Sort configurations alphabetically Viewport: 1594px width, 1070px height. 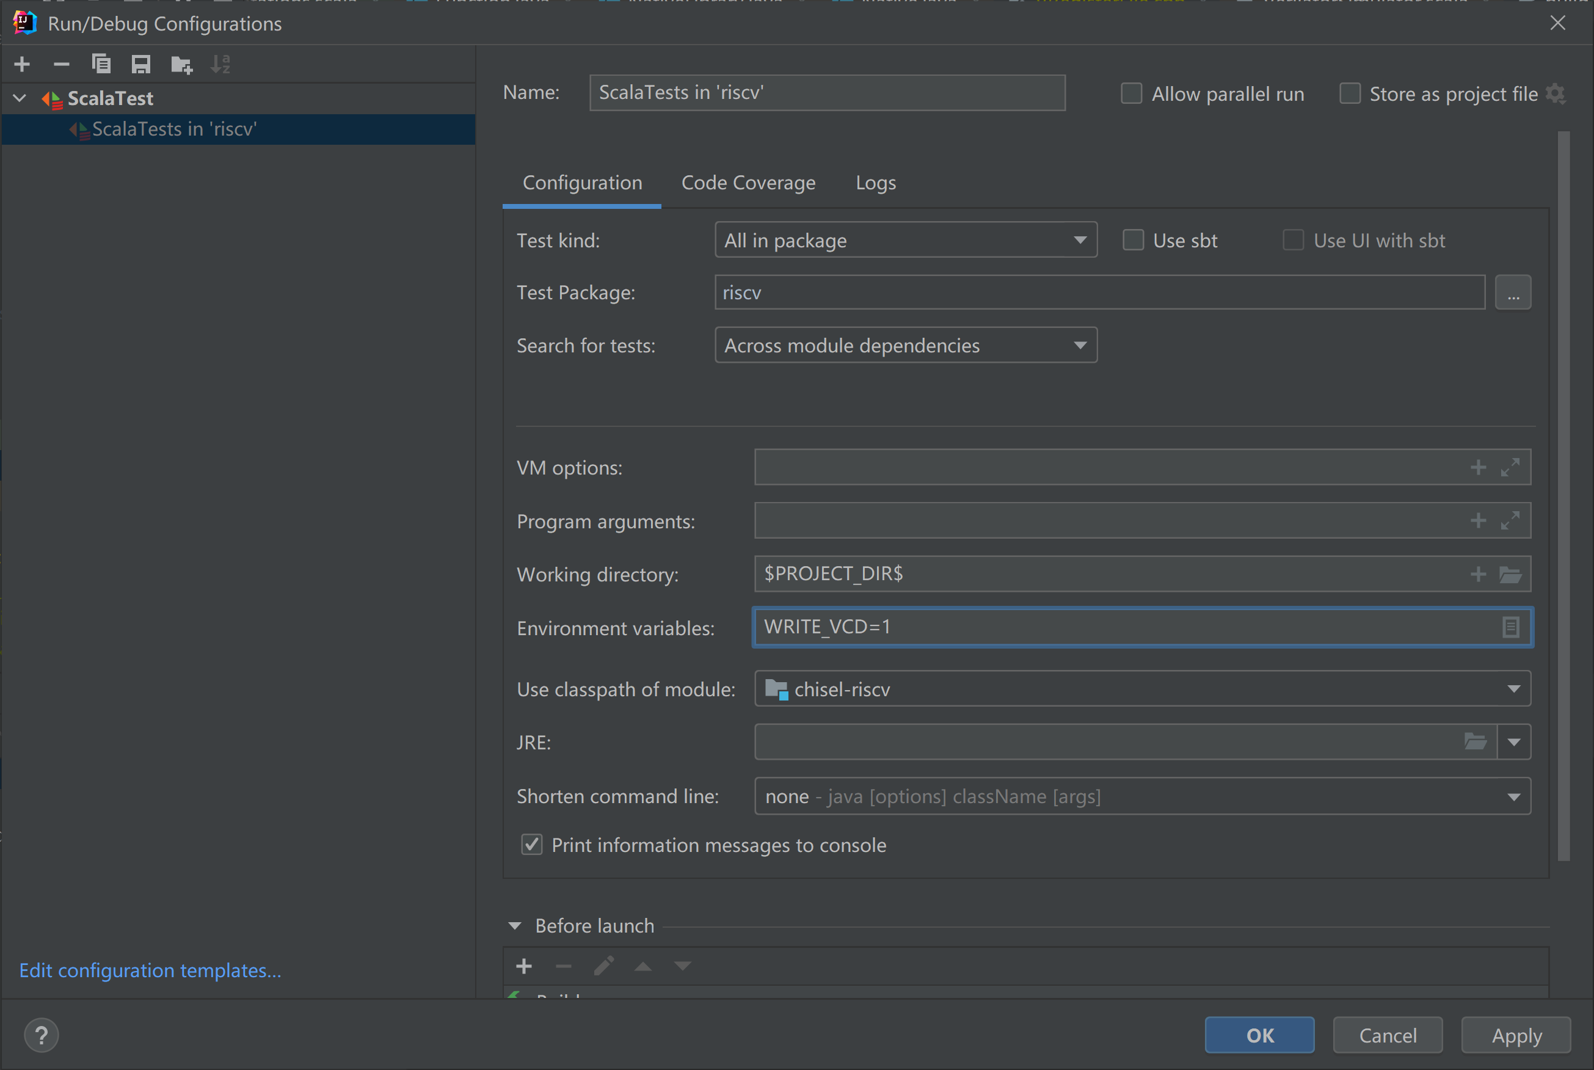(220, 64)
